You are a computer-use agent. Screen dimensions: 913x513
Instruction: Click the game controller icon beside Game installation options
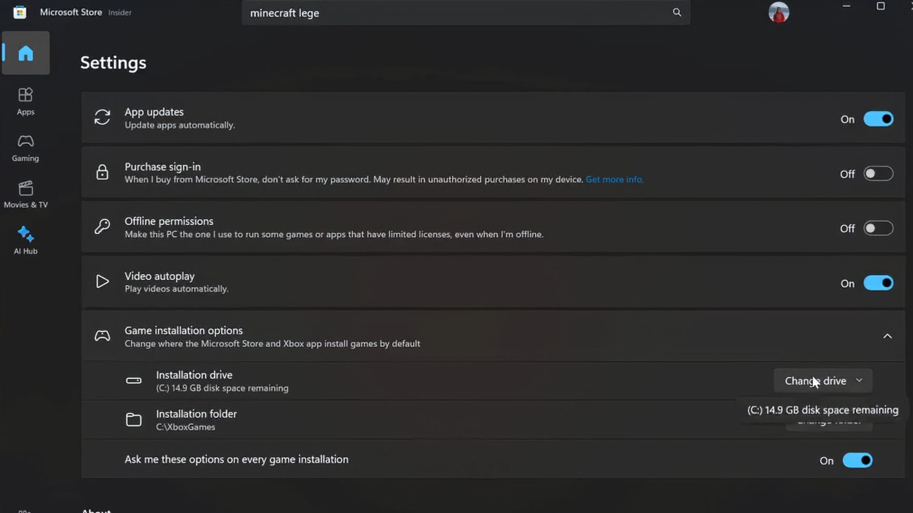(102, 336)
